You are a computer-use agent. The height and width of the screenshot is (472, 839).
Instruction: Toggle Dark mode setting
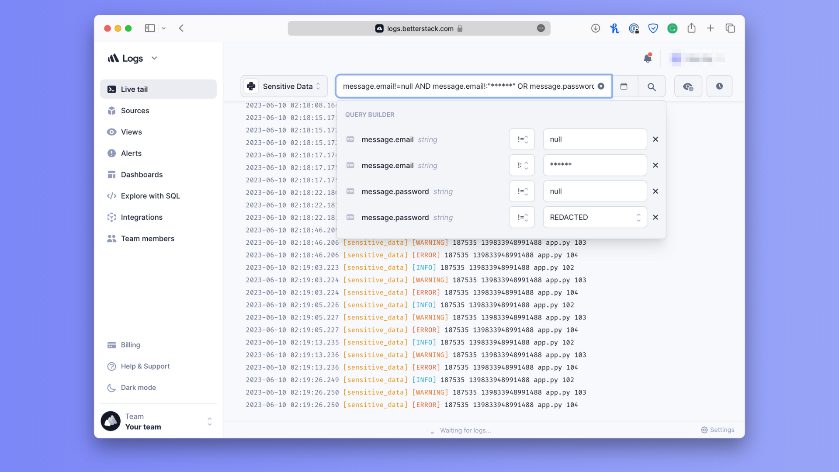(x=138, y=387)
